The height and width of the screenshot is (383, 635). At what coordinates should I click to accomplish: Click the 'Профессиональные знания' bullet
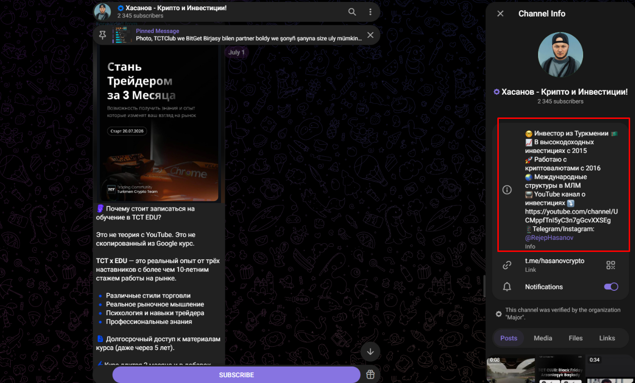pos(149,322)
